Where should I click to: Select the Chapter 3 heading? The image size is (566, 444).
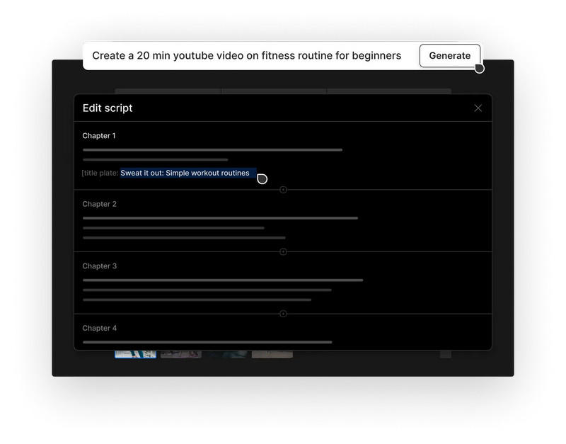[99, 266]
